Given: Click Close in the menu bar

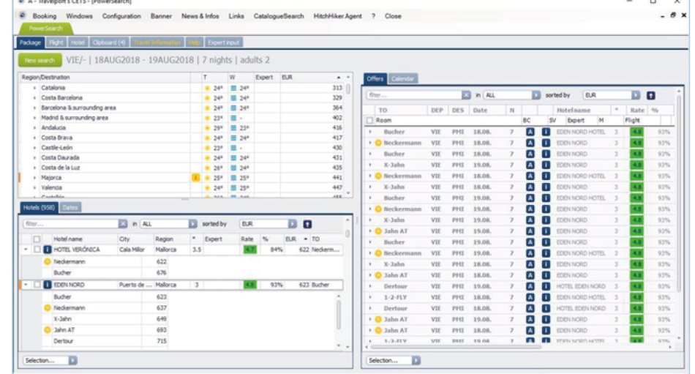Looking at the screenshot, I should (x=393, y=16).
